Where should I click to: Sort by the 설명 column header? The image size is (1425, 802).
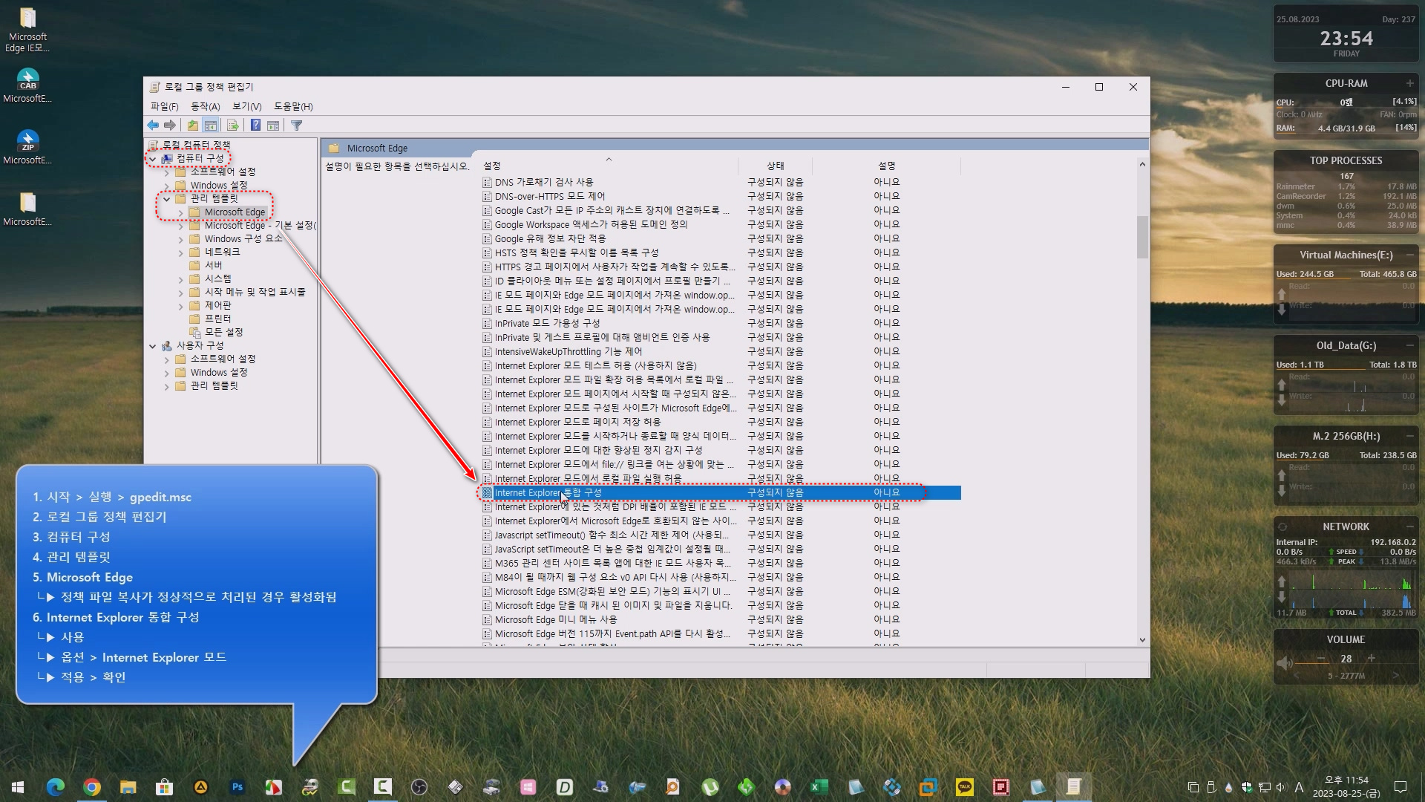coord(887,166)
